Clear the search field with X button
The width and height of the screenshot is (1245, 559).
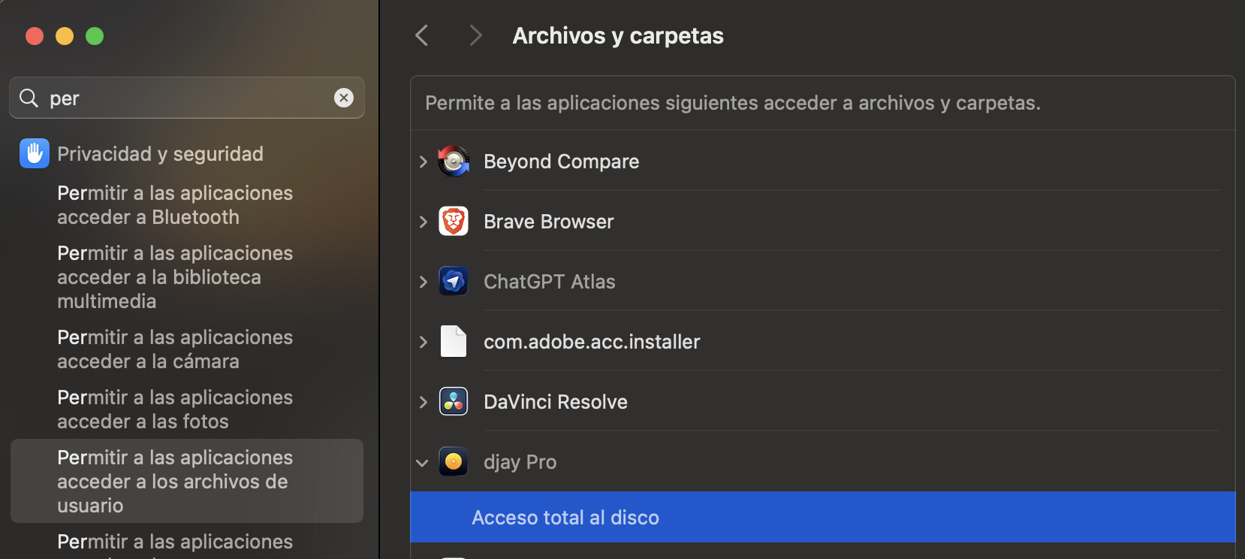click(344, 98)
